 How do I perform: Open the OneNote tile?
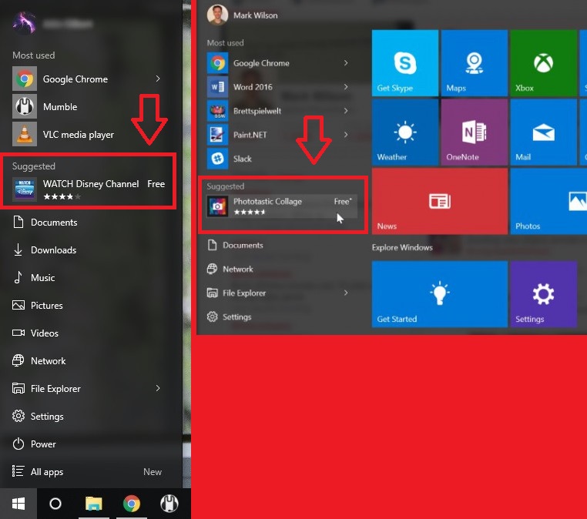click(x=475, y=132)
